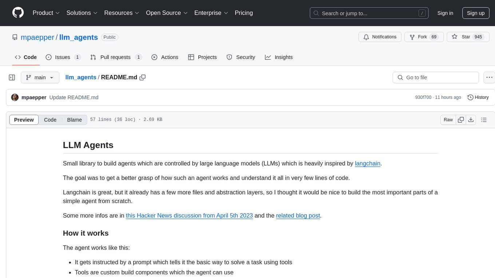
Task: Open the Raw file view
Action: [x=448, y=120]
